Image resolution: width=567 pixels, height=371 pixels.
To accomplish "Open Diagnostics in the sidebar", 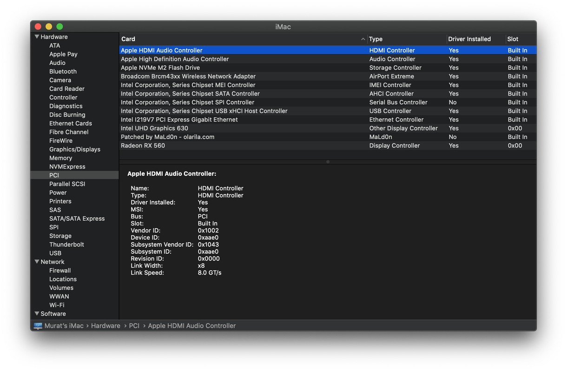I will [66, 106].
